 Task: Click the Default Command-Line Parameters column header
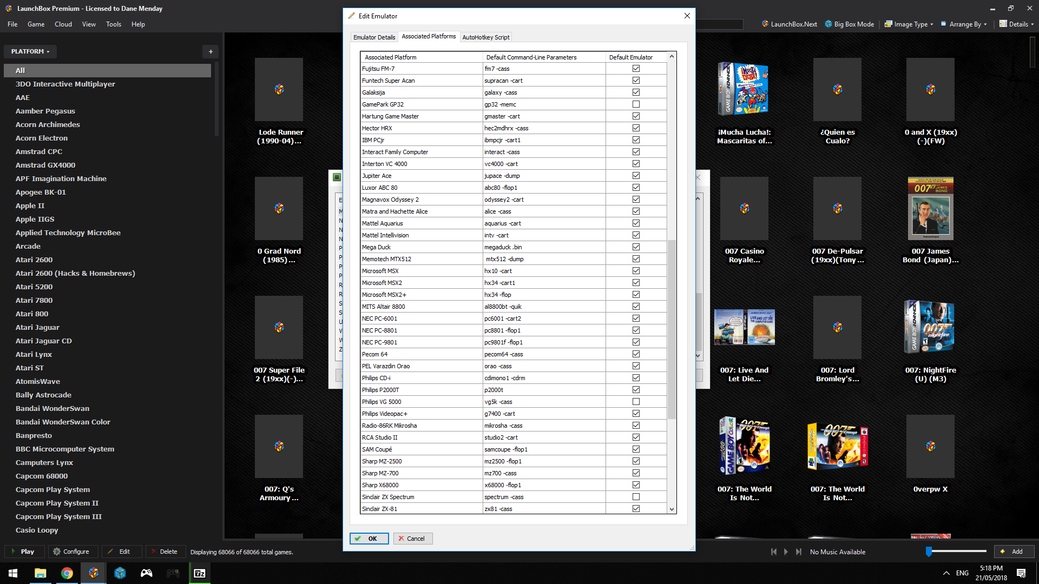[544, 57]
